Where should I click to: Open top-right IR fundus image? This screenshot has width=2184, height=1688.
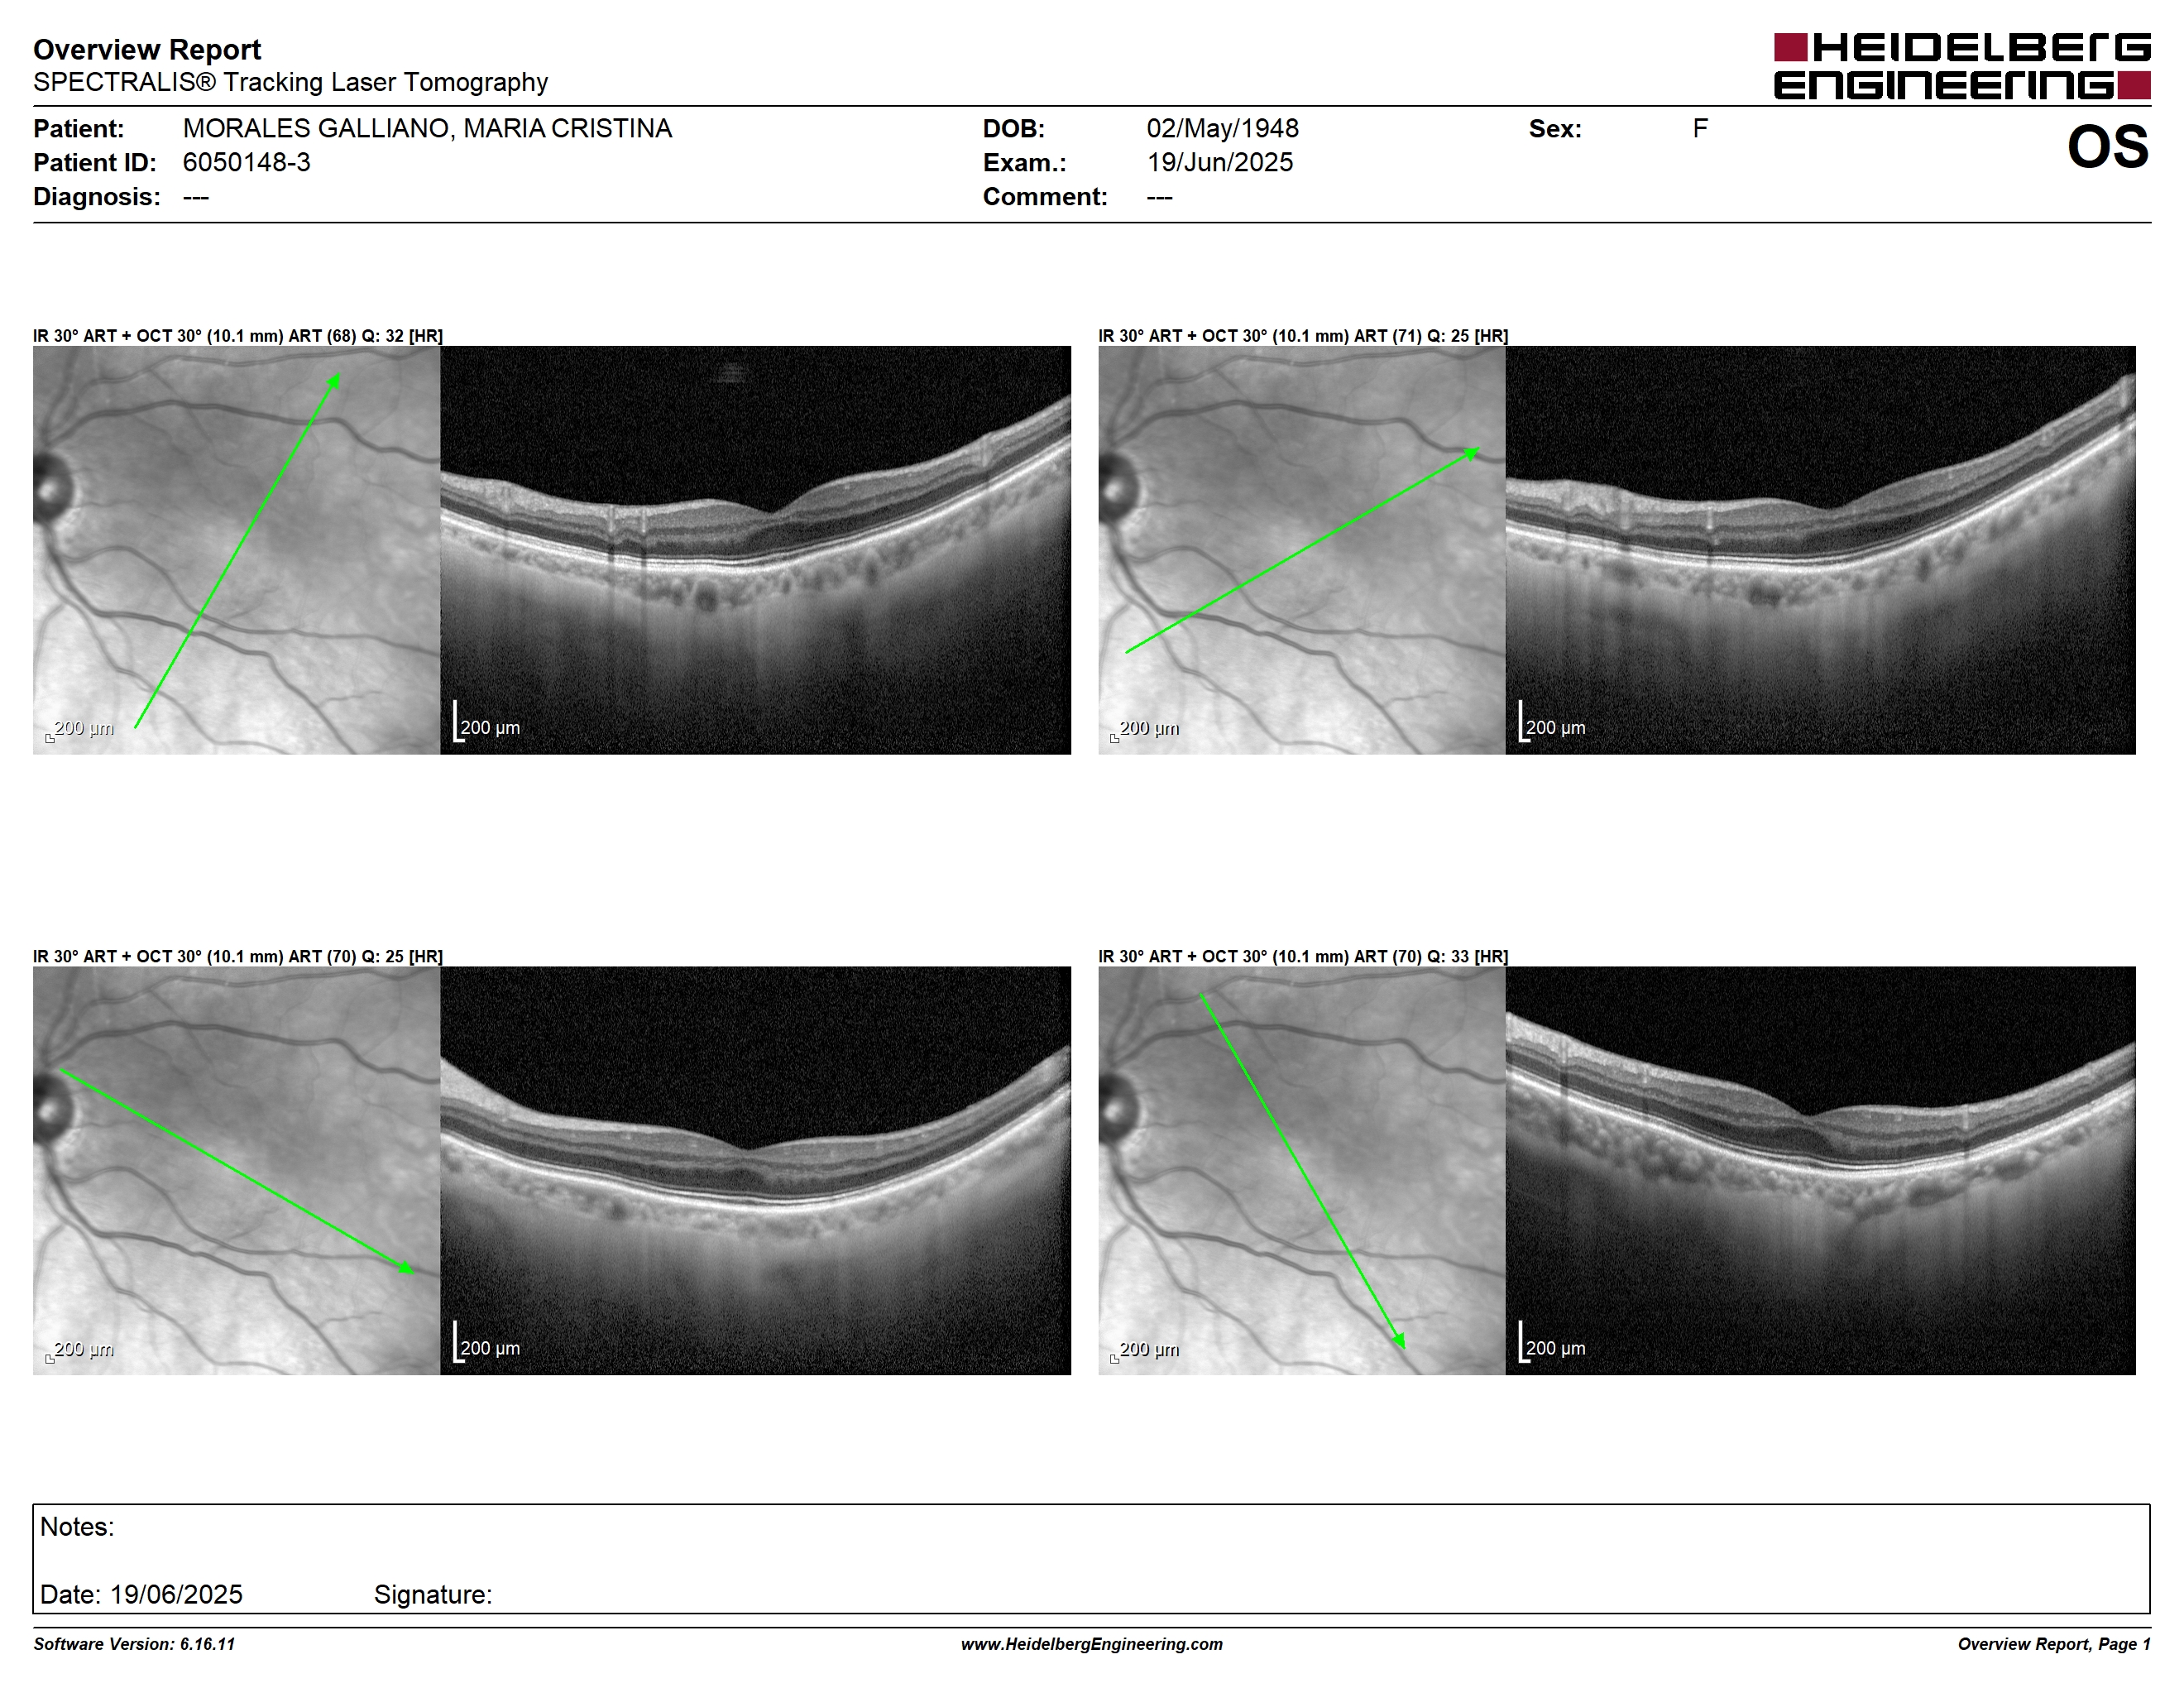[x=1302, y=550]
